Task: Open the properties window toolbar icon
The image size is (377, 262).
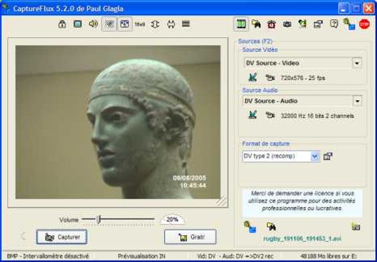Action: tap(318, 24)
